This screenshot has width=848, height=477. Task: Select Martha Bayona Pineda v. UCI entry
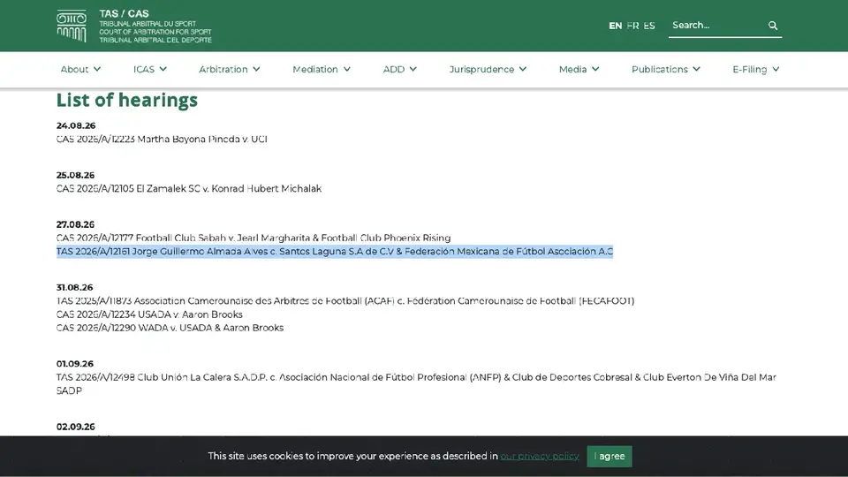(x=162, y=139)
